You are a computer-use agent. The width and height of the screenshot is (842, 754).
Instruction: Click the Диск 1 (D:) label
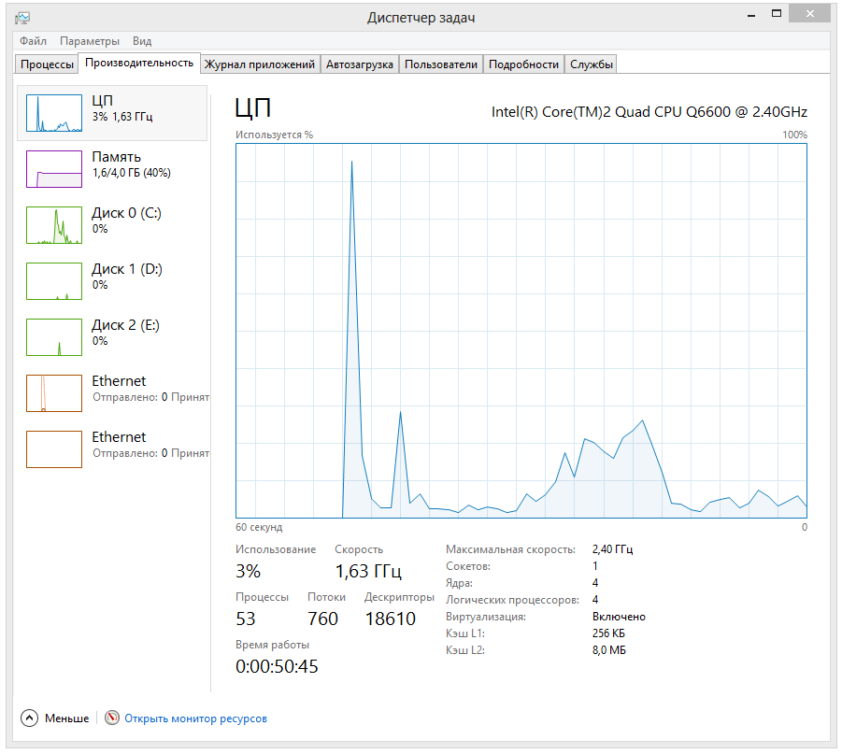pos(127,268)
